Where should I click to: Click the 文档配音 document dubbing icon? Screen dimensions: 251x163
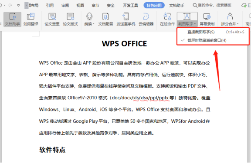pos(105,19)
